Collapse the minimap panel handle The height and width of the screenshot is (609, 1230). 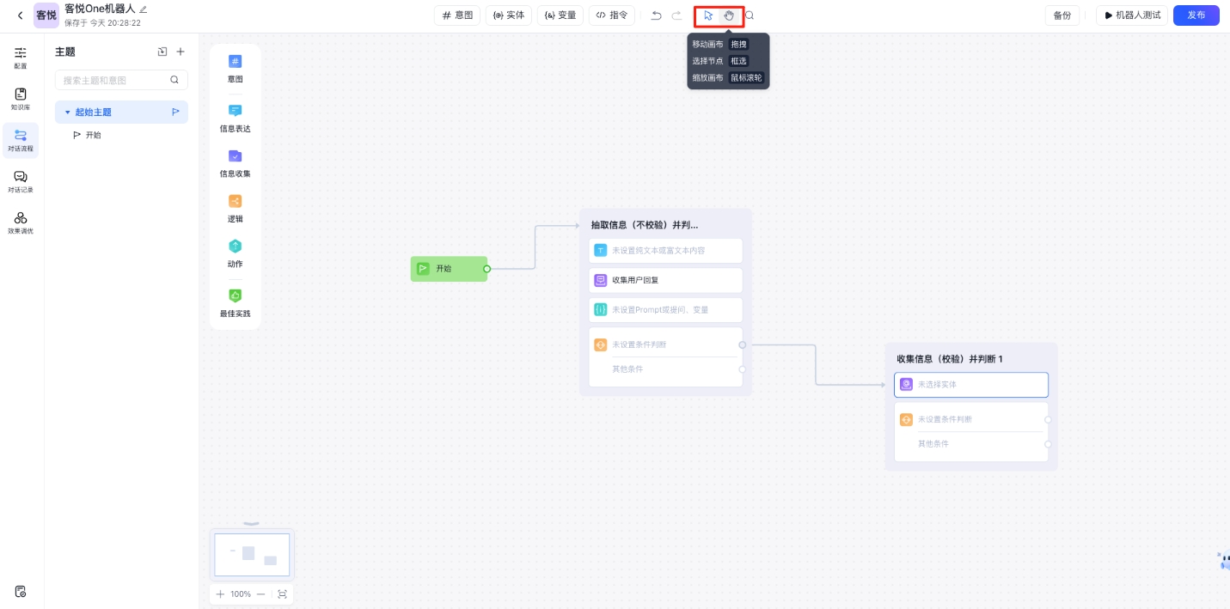pos(251,523)
